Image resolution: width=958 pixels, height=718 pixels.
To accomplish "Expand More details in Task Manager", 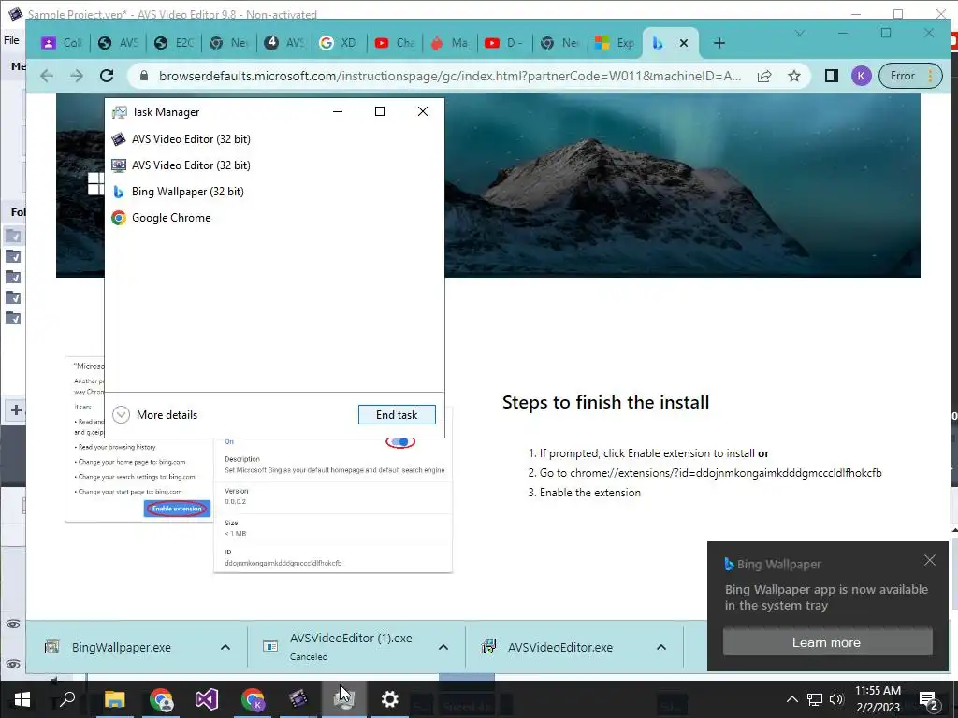I will 155,414.
